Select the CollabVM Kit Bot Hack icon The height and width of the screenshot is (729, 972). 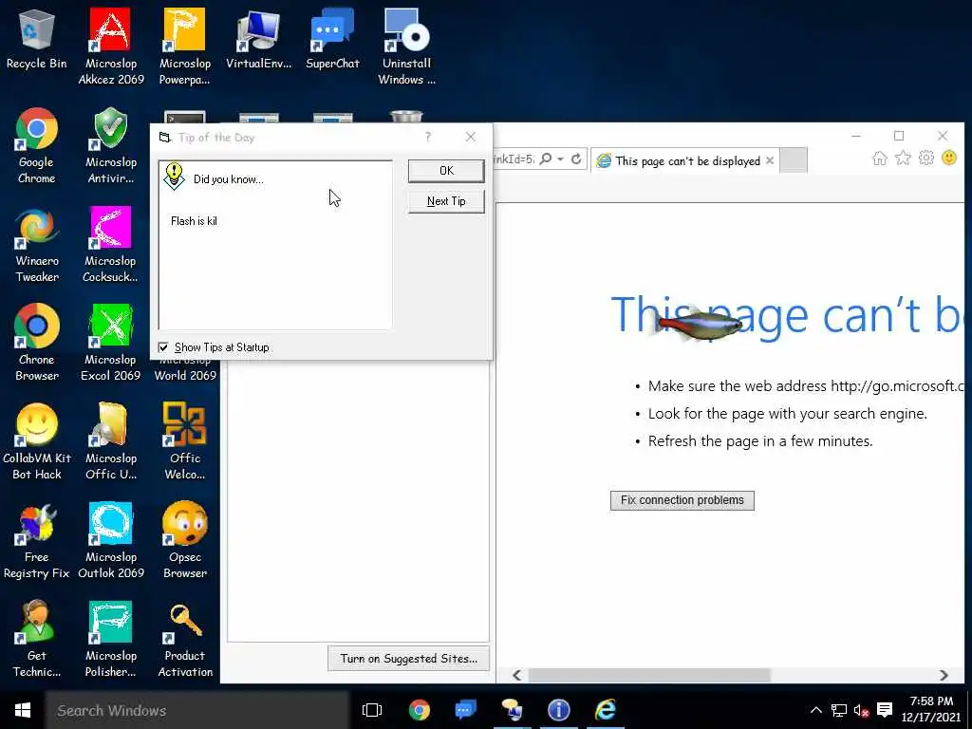(x=37, y=441)
